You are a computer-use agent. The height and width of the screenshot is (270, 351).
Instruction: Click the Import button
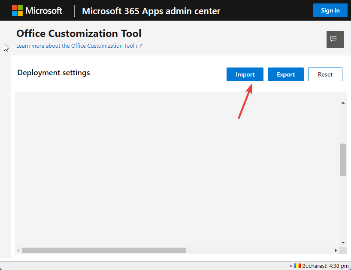(245, 74)
